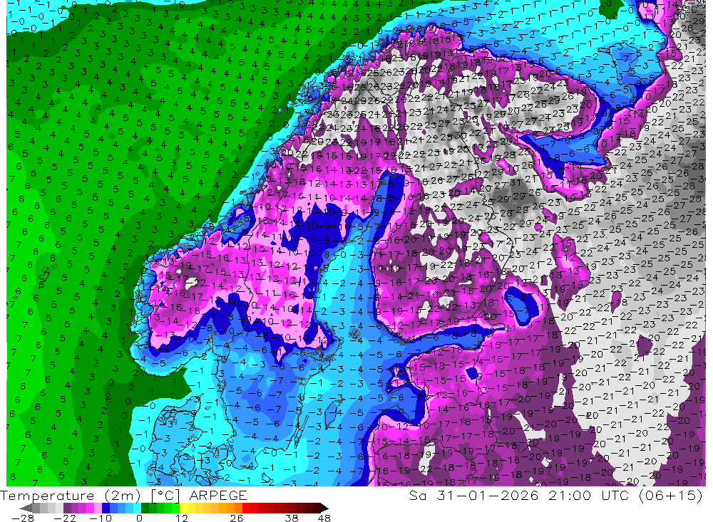Click the 0 legend value
Image resolution: width=713 pixels, height=522 pixels.
139,518
